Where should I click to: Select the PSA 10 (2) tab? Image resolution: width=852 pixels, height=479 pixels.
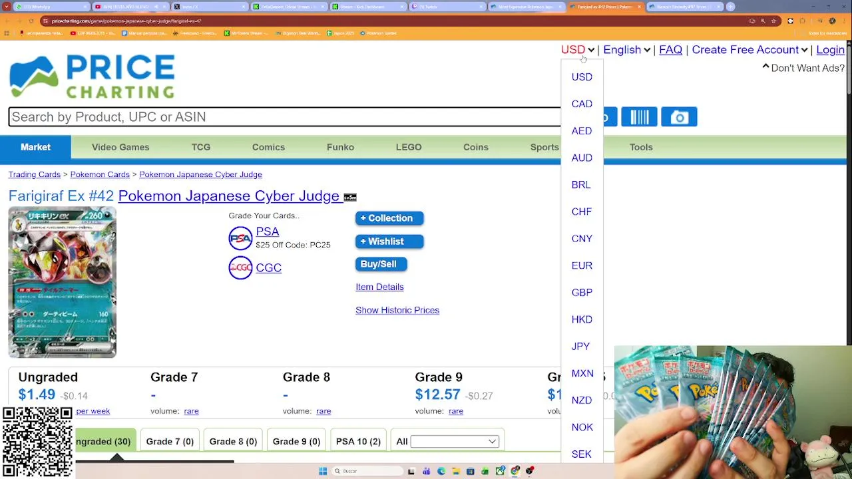(358, 442)
